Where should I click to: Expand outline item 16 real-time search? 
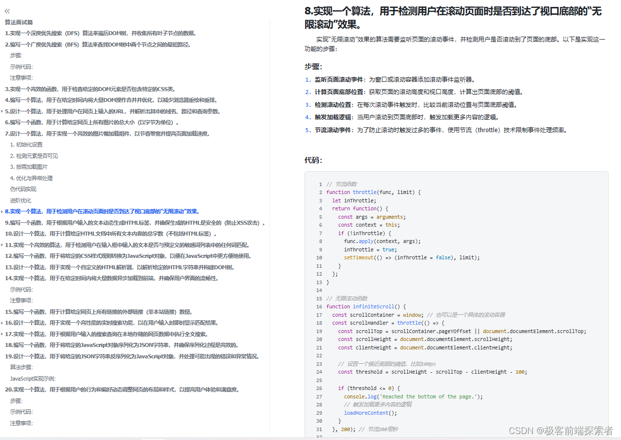(x=2, y=323)
